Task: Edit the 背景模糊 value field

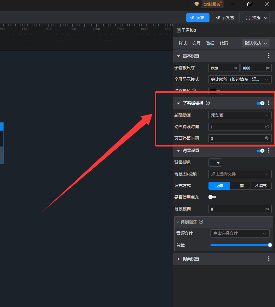Action: click(x=240, y=209)
